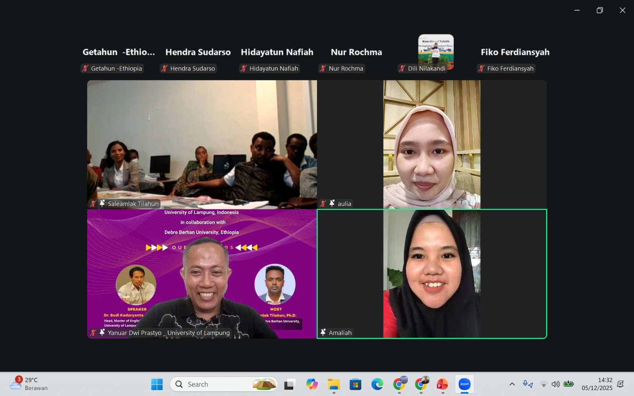The width and height of the screenshot is (634, 396).
Task: Open File Explorer from the taskbar
Action: (334, 384)
